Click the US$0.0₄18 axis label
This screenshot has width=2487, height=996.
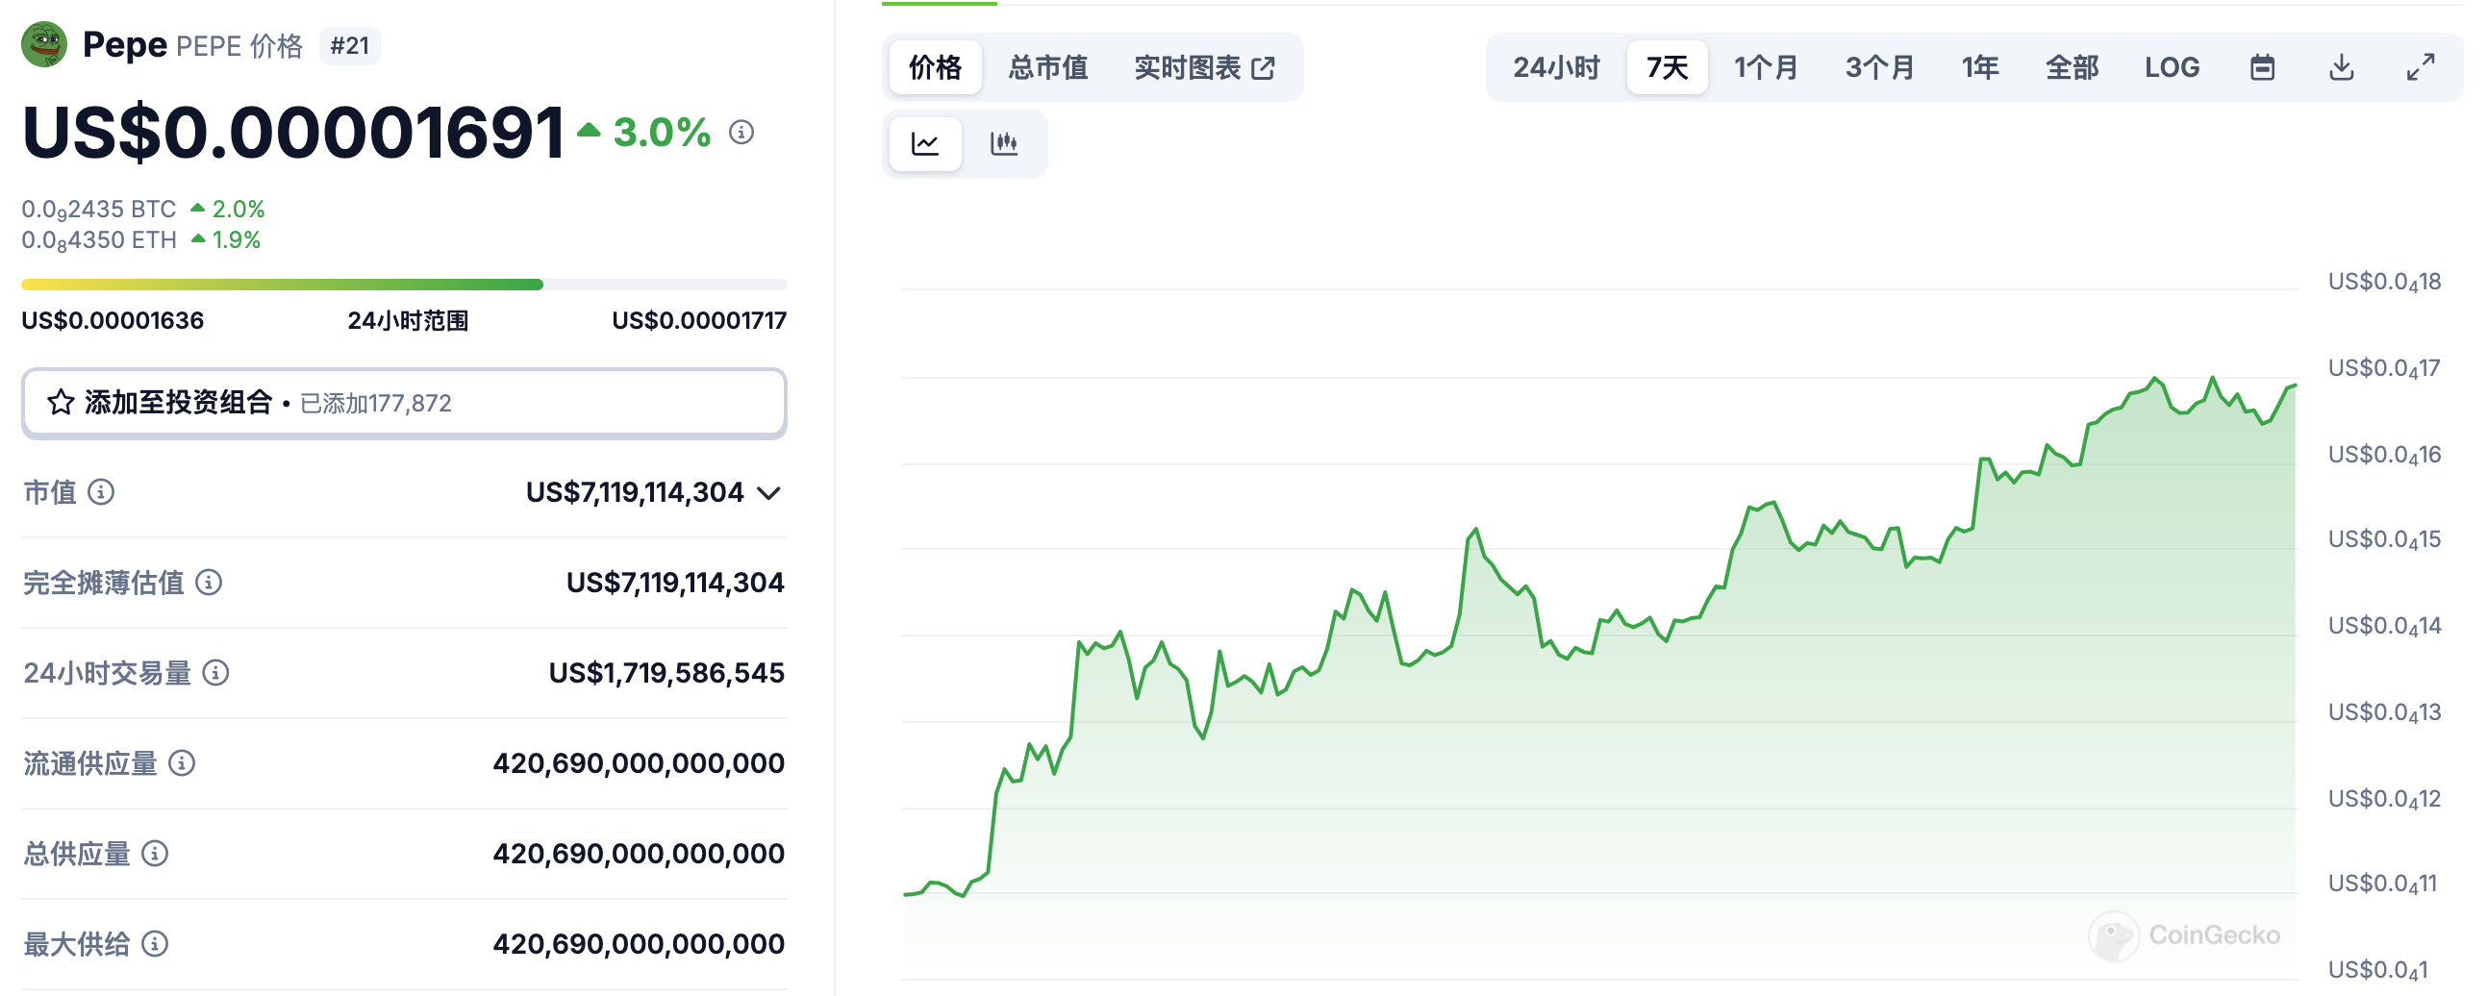[x=2385, y=282]
